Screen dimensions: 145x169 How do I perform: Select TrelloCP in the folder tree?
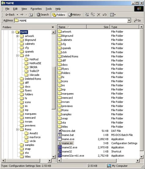[x=34, y=71]
